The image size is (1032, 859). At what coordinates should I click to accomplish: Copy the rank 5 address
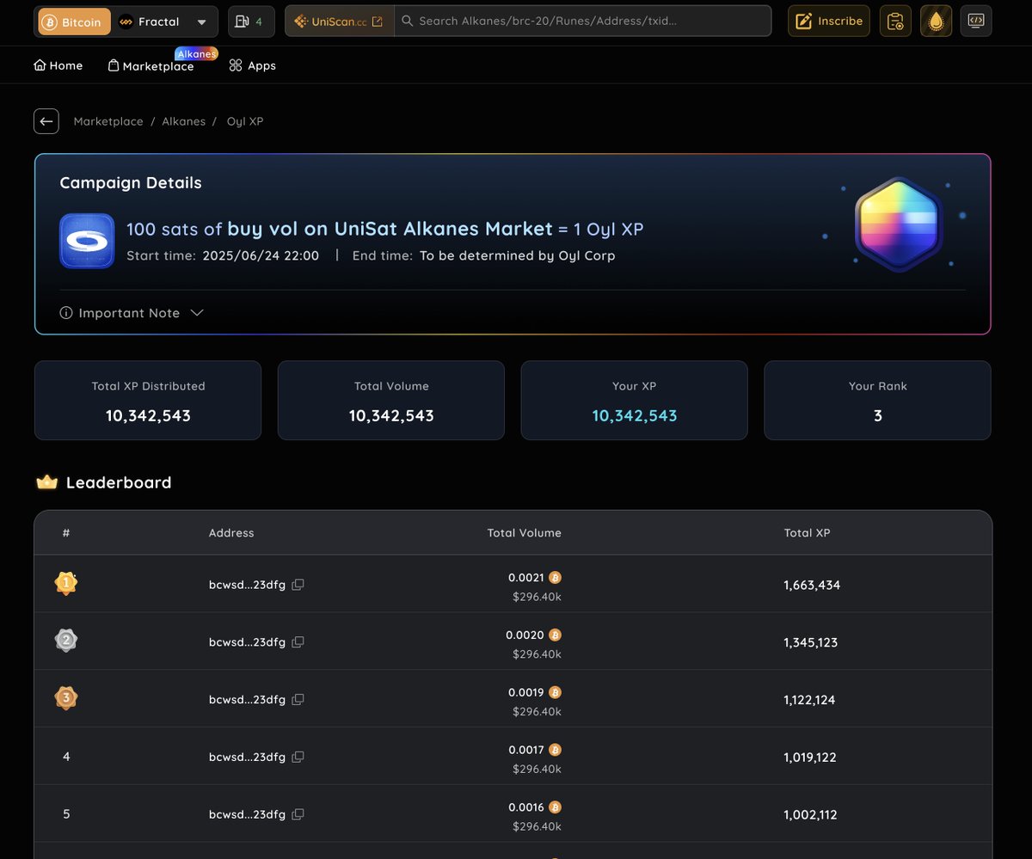pyautogui.click(x=298, y=815)
